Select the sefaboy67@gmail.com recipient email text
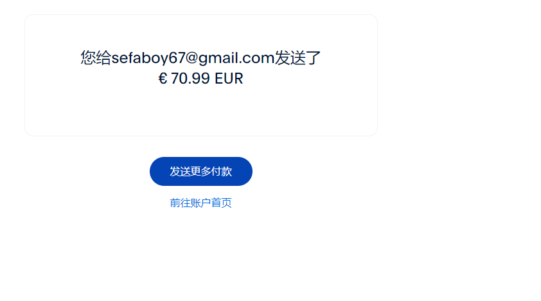The image size is (541, 301). point(193,58)
